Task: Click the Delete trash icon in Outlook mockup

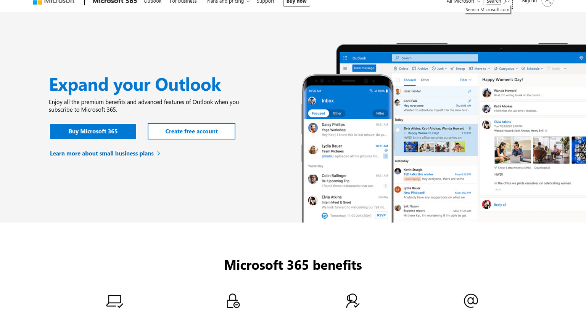Action: 396,69
